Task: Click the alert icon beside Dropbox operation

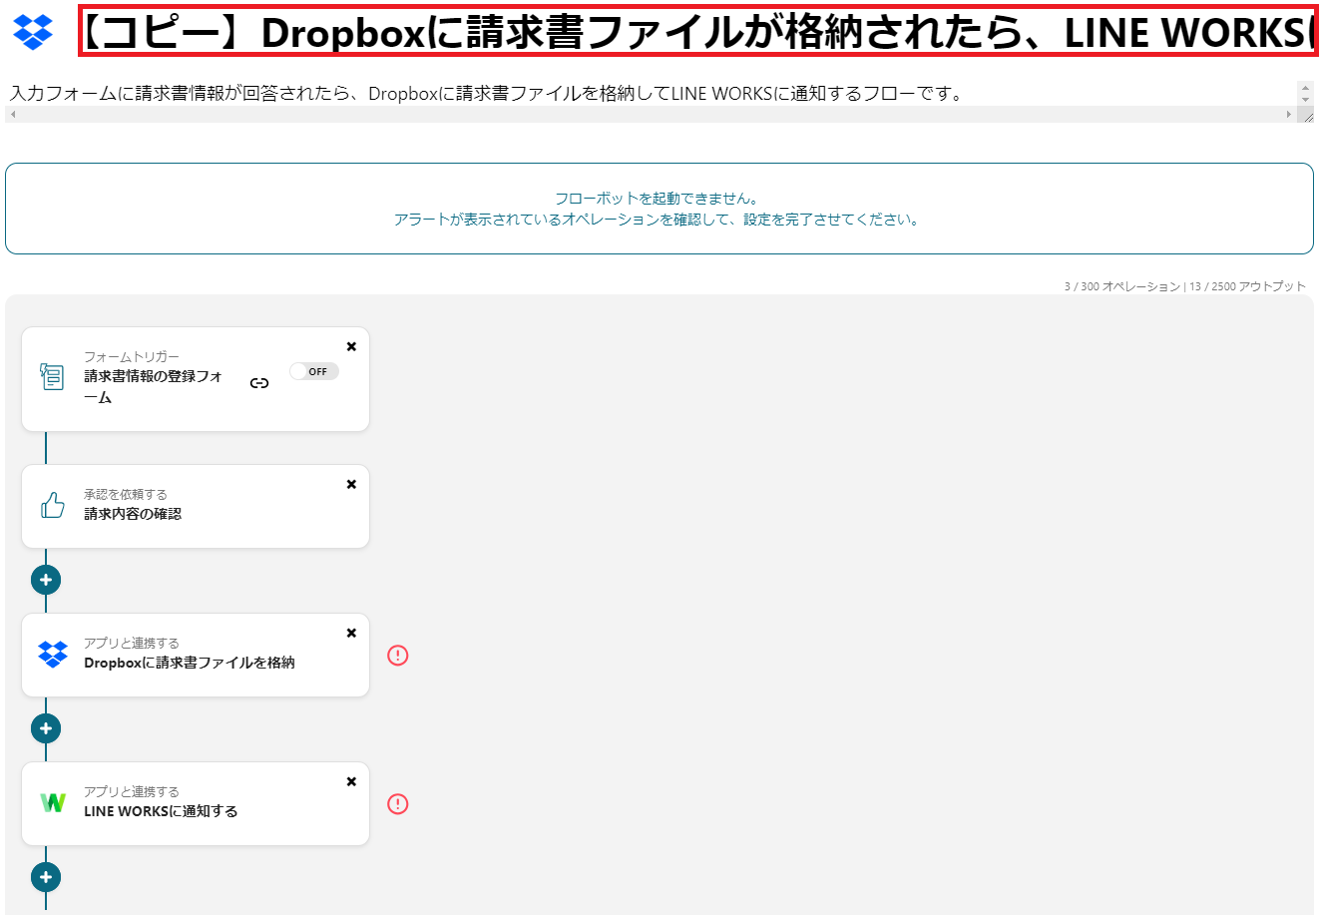Action: [398, 656]
